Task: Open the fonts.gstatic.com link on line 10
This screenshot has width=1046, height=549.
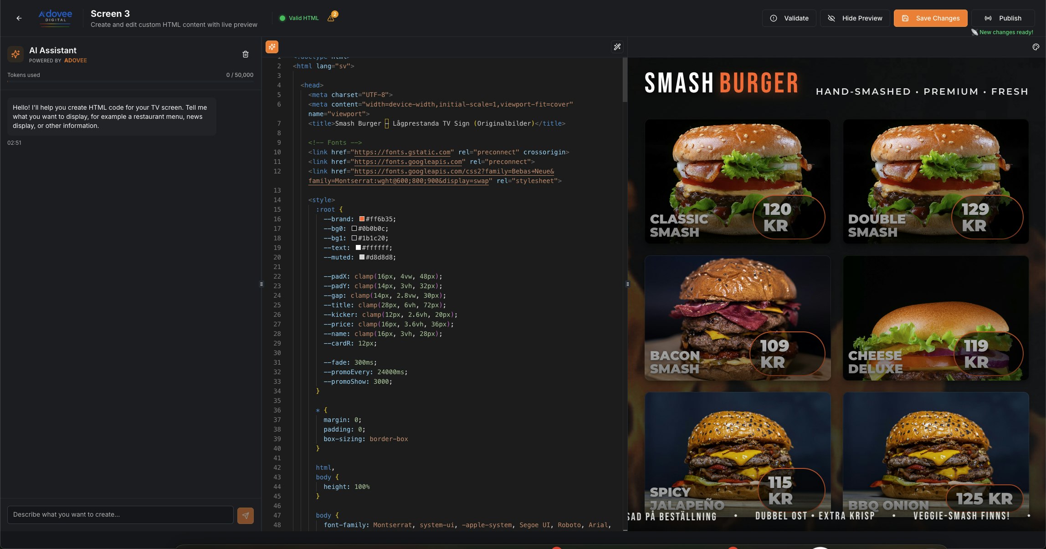Action: point(402,152)
